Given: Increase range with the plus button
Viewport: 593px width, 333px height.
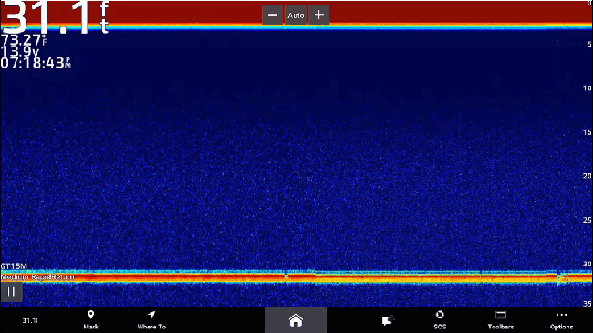Looking at the screenshot, I should [319, 16].
